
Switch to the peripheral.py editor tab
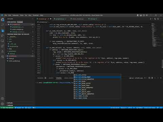coord(60,19)
